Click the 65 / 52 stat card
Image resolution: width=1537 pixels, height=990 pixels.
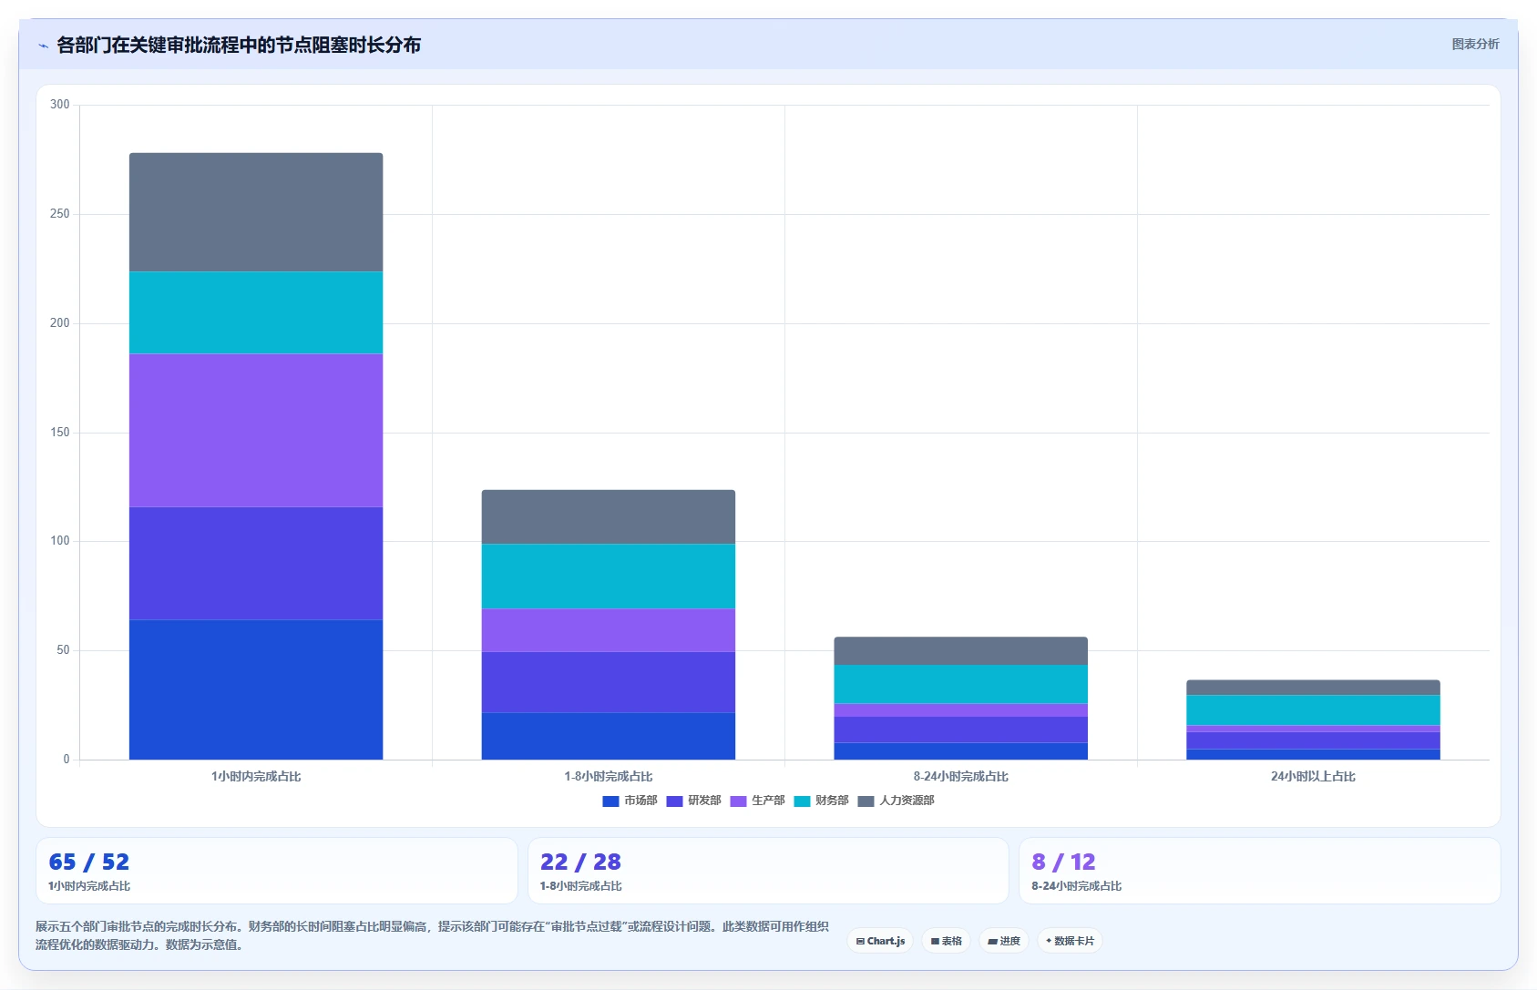tap(277, 871)
